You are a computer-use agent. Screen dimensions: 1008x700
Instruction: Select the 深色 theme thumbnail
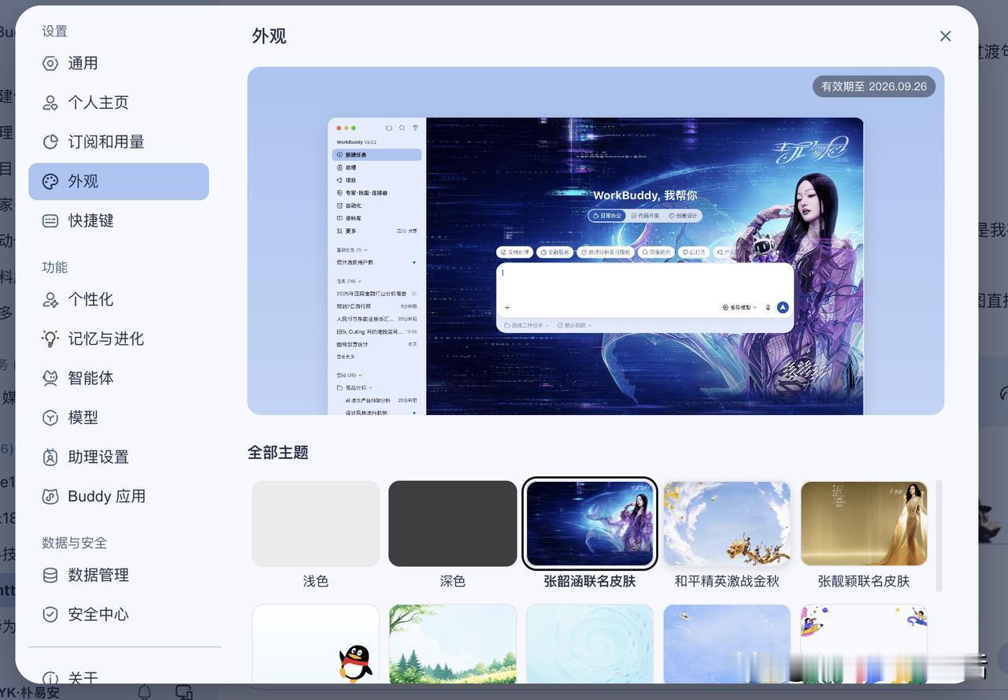pyautogui.click(x=453, y=524)
